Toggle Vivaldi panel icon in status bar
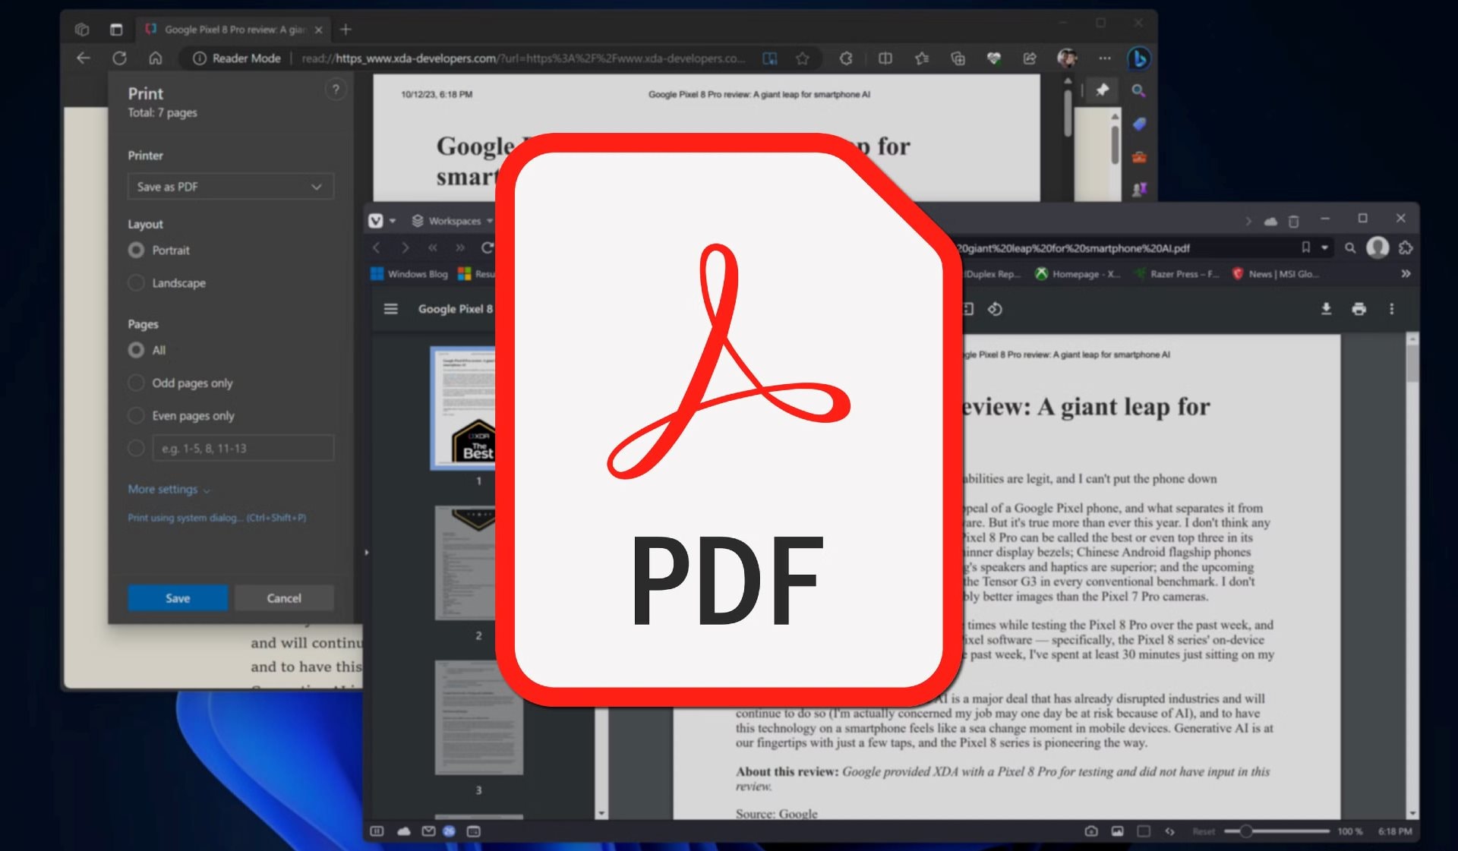 (377, 831)
